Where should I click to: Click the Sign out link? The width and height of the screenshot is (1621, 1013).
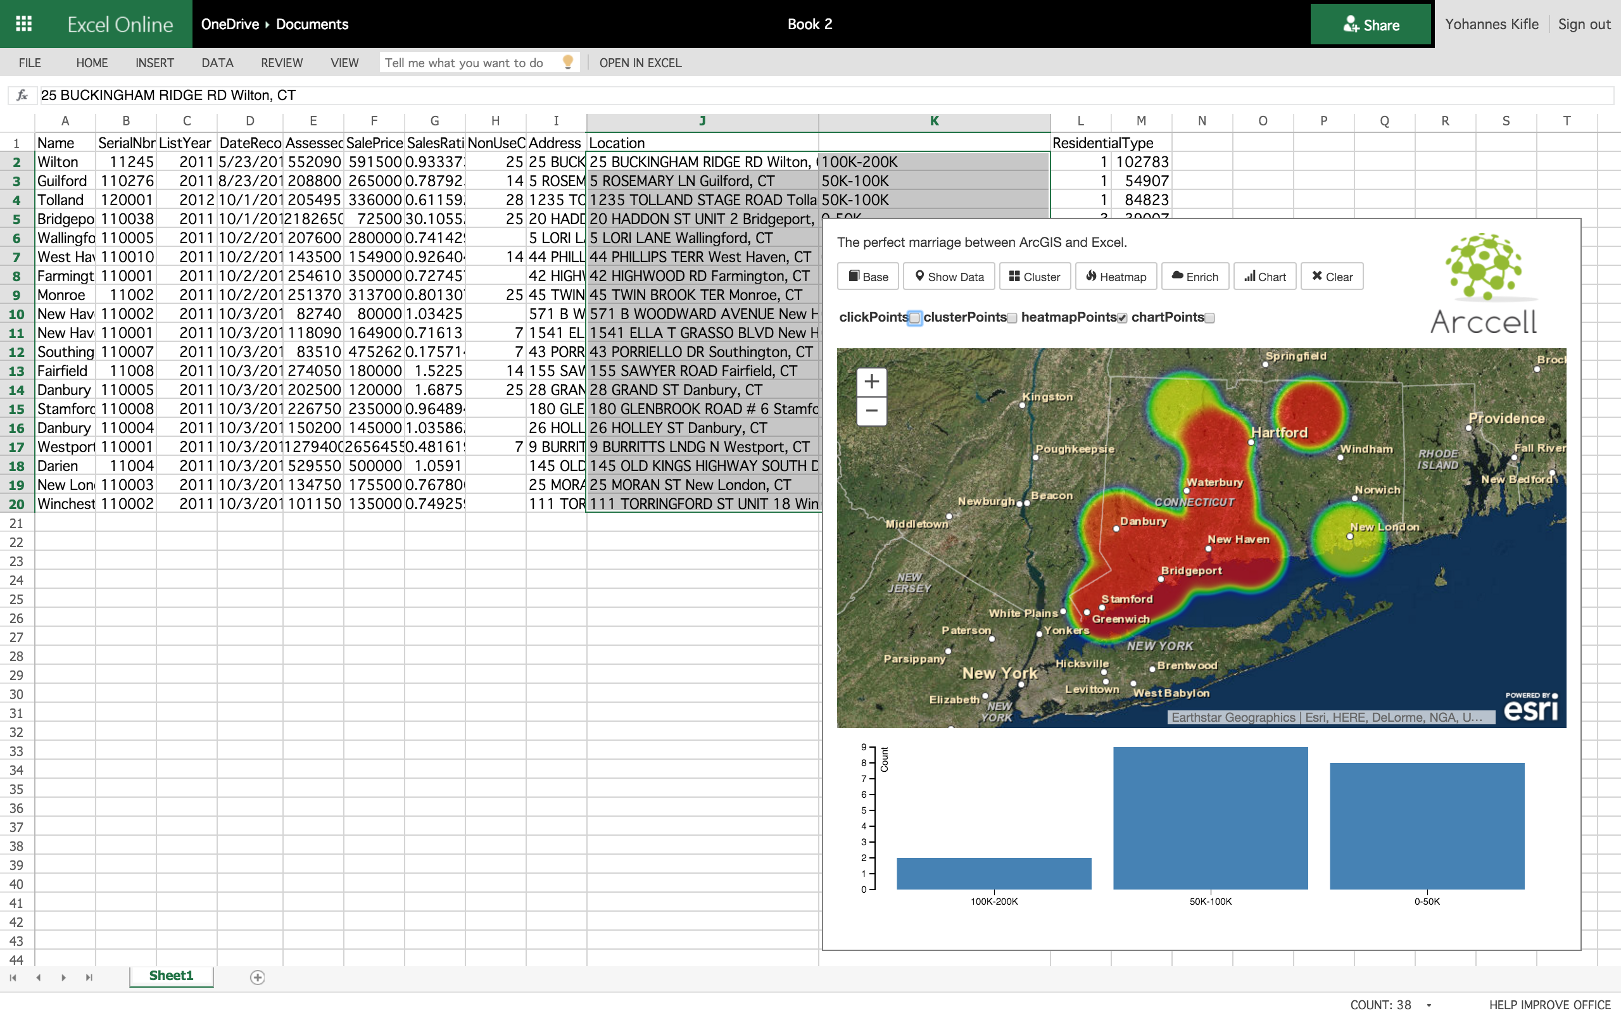tap(1584, 24)
